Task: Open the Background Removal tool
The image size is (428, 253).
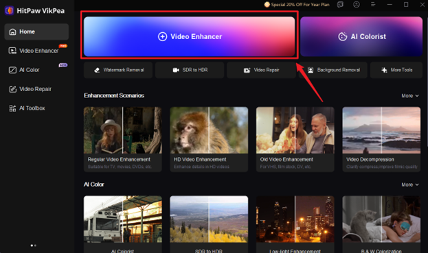Action: (x=333, y=70)
